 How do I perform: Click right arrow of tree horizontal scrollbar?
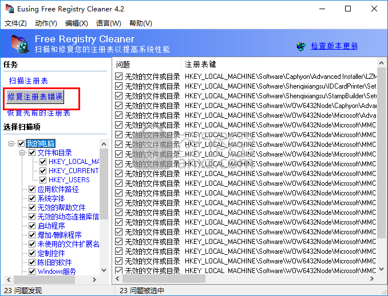point(94,279)
